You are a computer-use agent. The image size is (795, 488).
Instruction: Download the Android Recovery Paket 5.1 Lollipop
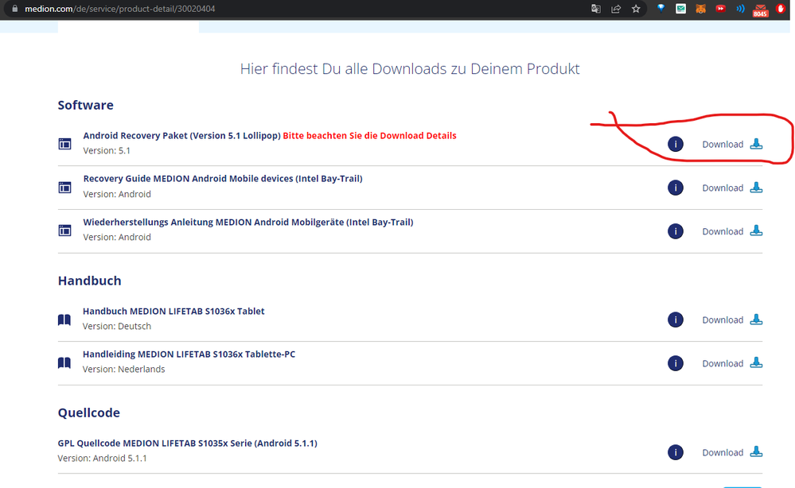point(723,144)
